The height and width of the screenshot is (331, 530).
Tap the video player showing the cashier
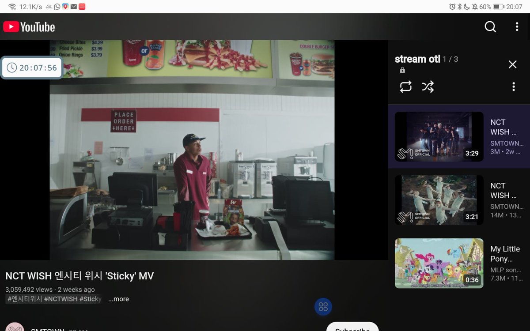tap(192, 150)
